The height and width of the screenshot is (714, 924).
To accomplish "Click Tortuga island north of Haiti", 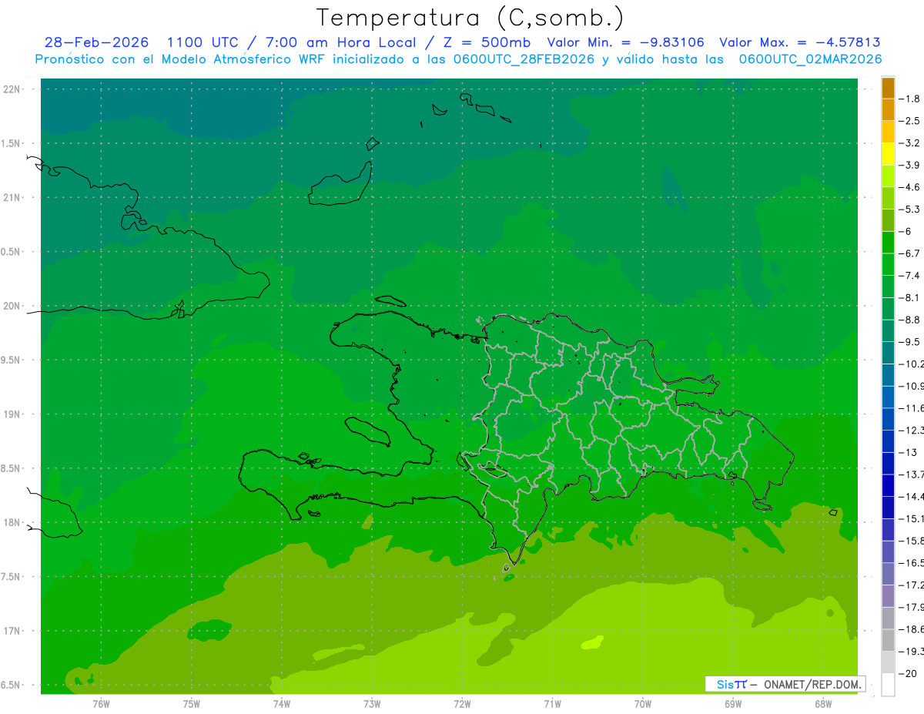I will [x=391, y=301].
